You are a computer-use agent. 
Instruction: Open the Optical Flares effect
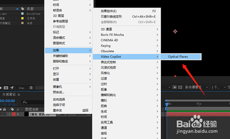[181, 57]
